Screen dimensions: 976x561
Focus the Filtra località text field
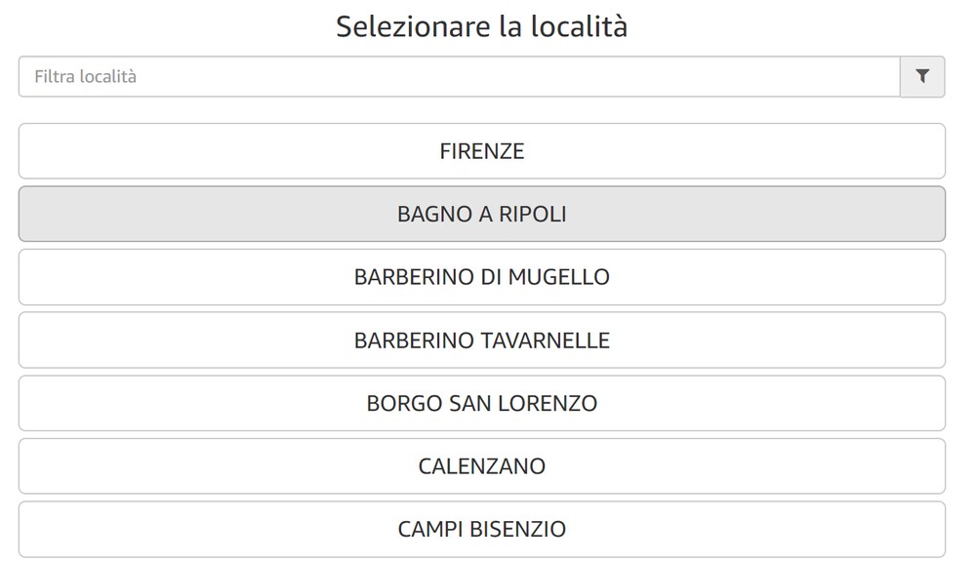coord(460,76)
